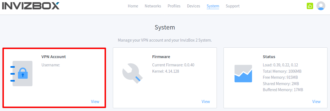Open the Networks menu item

pyautogui.click(x=153, y=6)
